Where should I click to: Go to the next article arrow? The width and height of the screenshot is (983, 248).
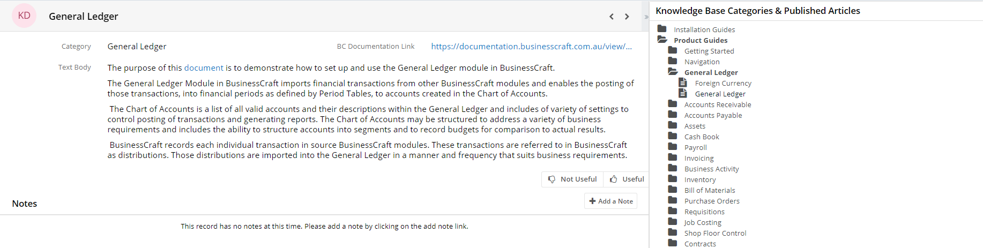coord(627,17)
